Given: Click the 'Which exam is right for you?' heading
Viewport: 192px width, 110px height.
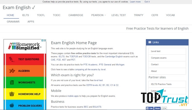Looking at the screenshot, I should pyautogui.click(x=72, y=75).
